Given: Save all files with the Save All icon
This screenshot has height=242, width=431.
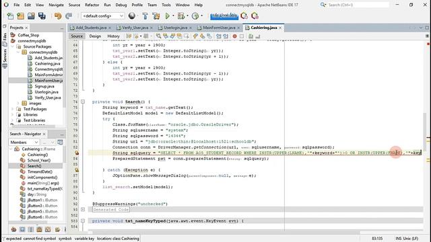Looking at the screenshot, I should point(42,16).
